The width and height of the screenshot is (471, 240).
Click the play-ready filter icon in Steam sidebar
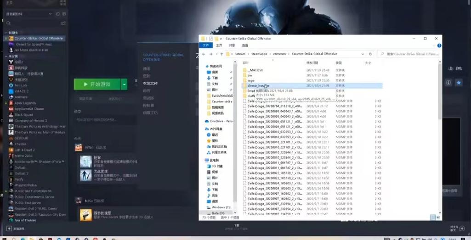[64, 14]
